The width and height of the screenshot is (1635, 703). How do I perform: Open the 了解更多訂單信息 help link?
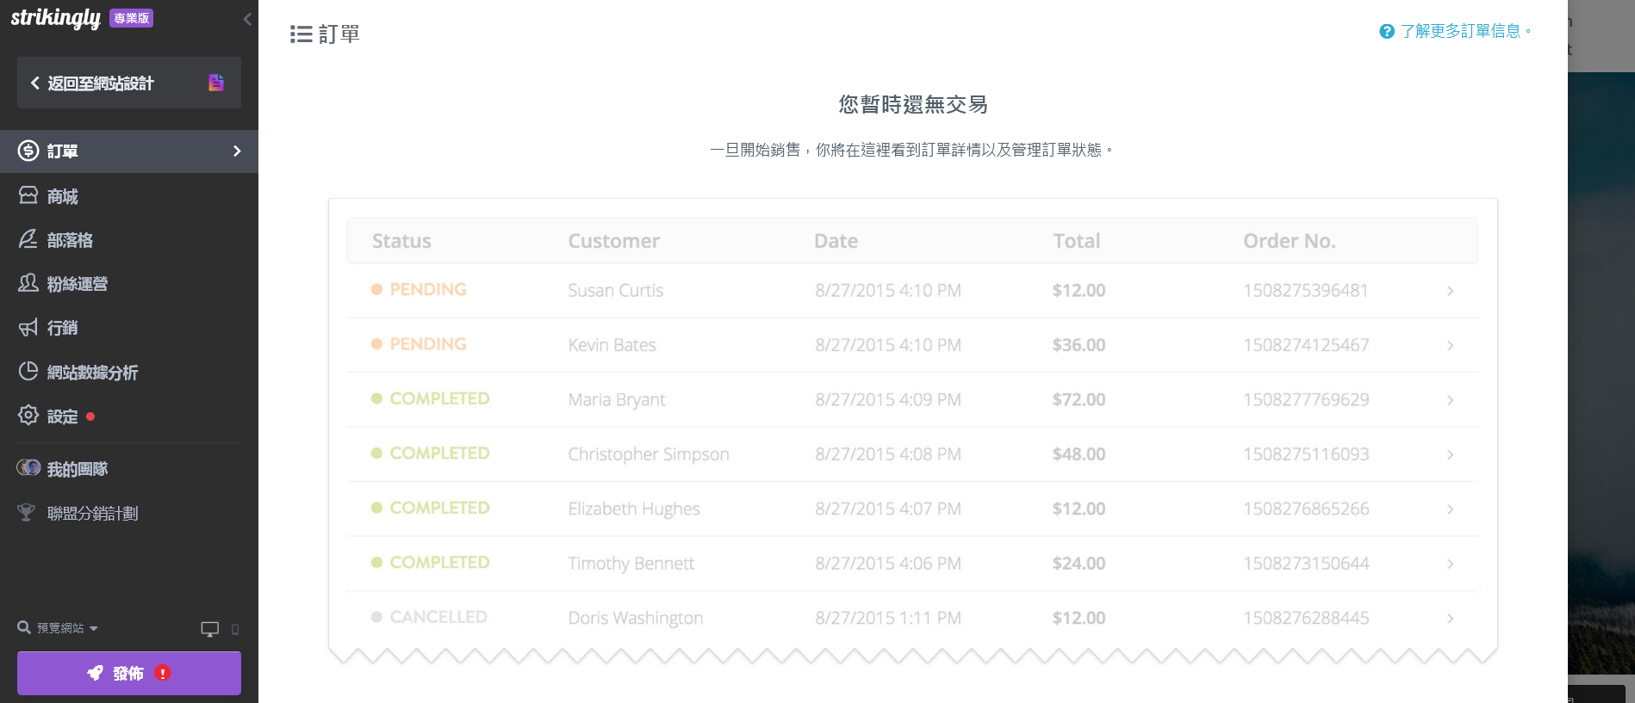click(x=1455, y=31)
